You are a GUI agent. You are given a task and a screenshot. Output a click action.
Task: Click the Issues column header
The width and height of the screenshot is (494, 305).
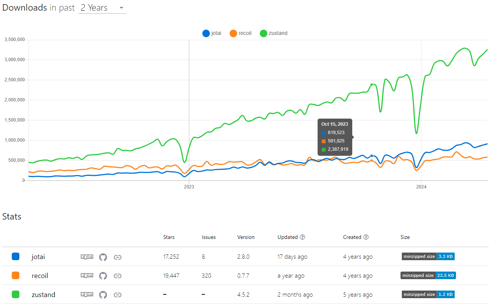(209, 237)
